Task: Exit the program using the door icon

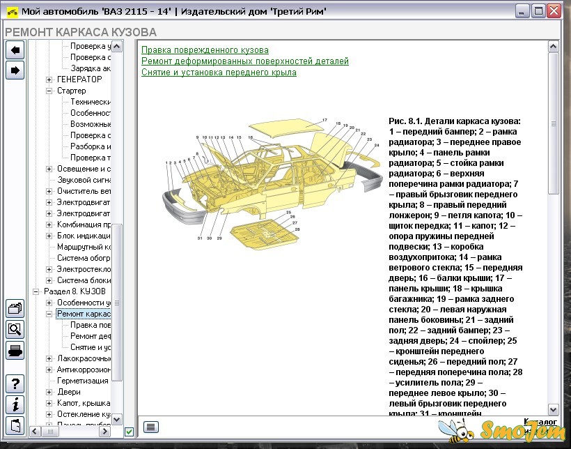Action: pyautogui.click(x=15, y=426)
